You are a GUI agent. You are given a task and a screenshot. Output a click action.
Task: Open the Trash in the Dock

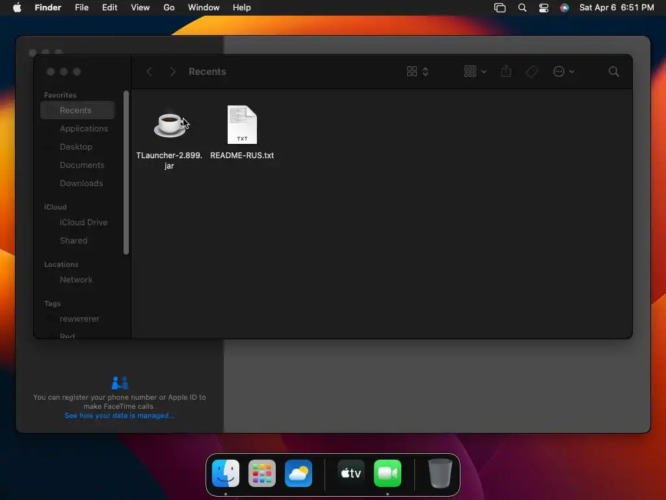440,473
